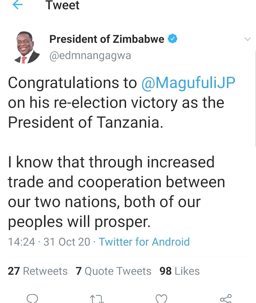This screenshot has height=303, width=256.
Task: View the 27 Retweets list
Action: [38, 271]
